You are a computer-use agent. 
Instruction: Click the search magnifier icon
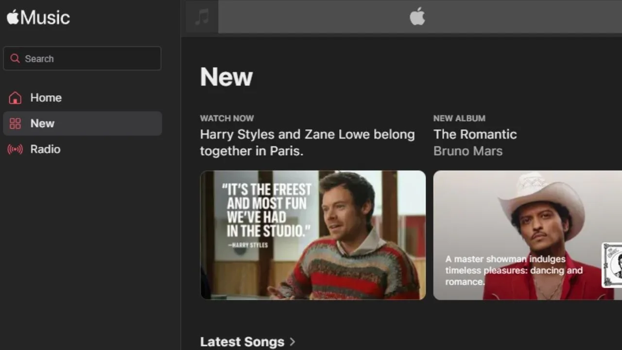(x=15, y=58)
